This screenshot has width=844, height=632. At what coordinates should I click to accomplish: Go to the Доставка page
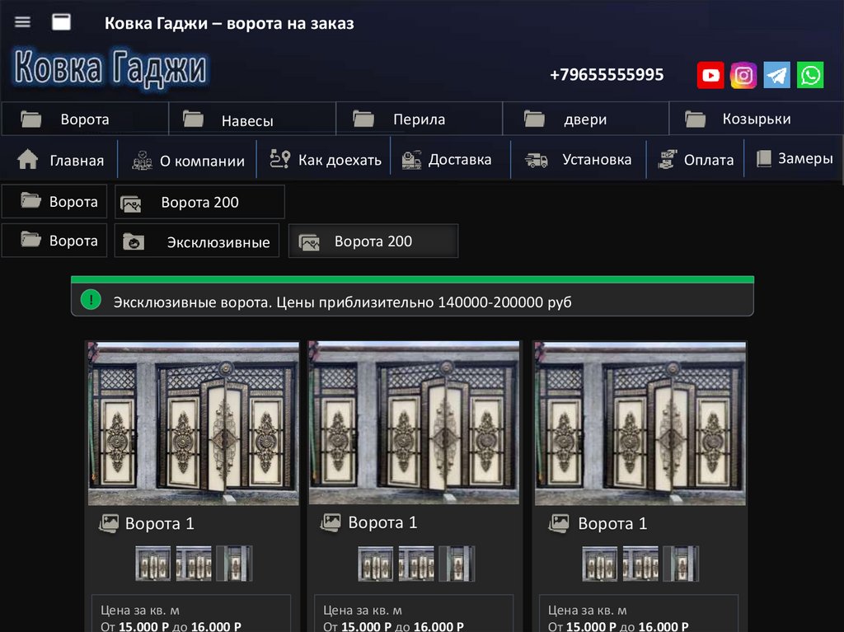pyautogui.click(x=448, y=160)
